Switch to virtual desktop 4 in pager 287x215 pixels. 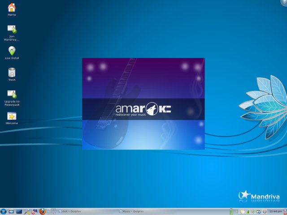tap(53, 213)
